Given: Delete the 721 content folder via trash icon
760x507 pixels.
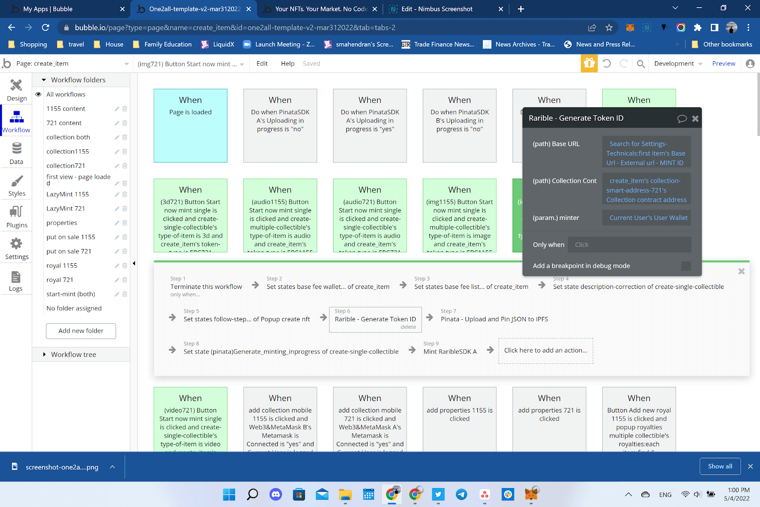Looking at the screenshot, I should tap(124, 123).
